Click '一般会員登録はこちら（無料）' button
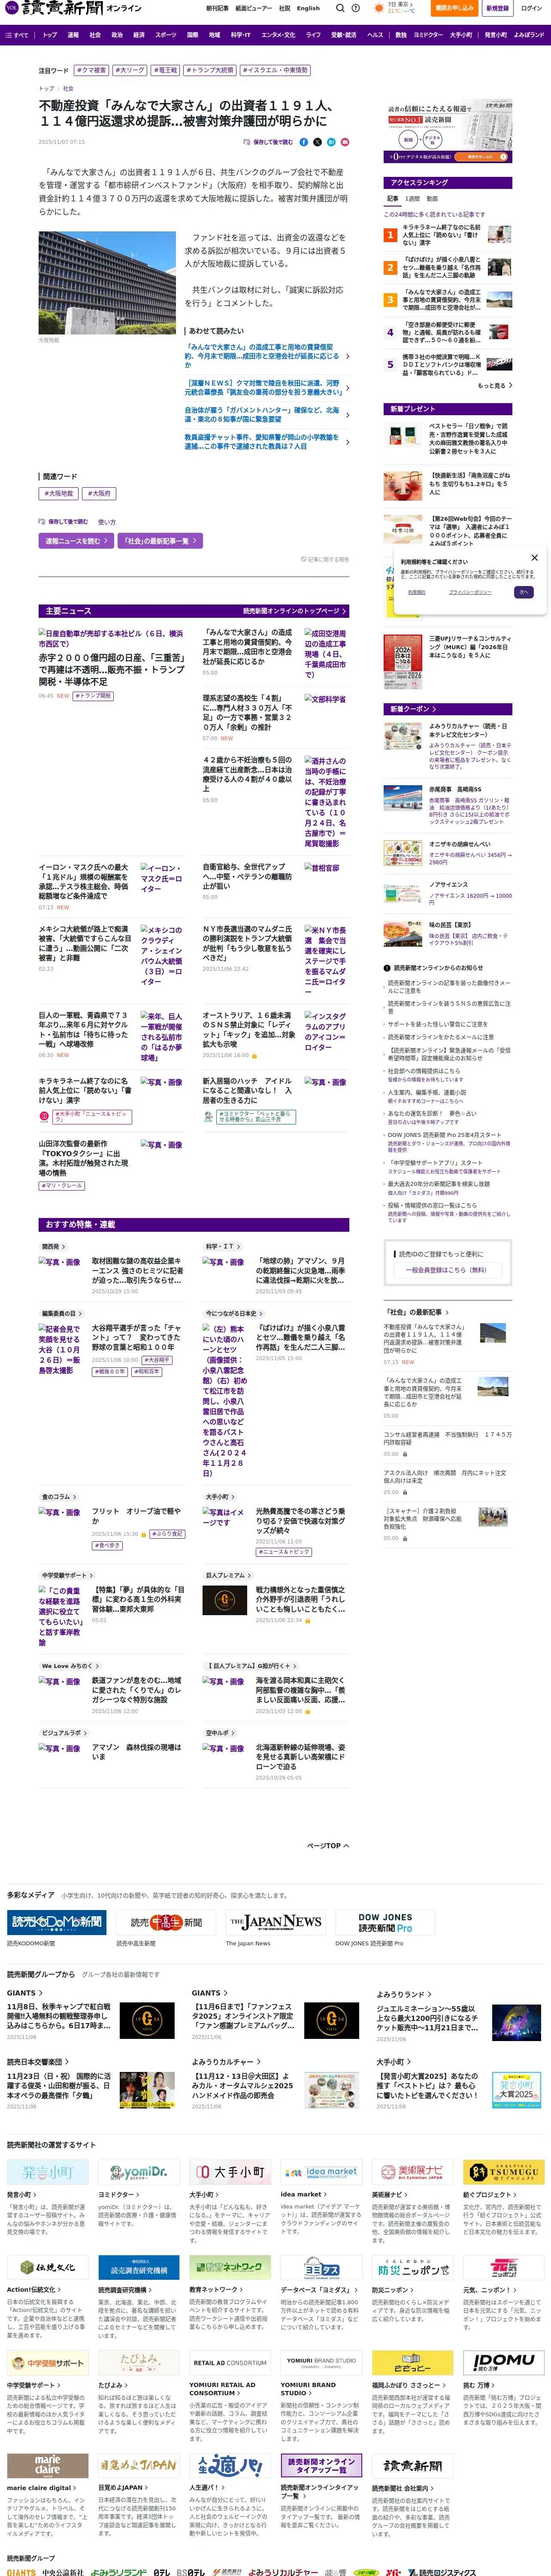The image size is (551, 2576). [x=447, y=1270]
